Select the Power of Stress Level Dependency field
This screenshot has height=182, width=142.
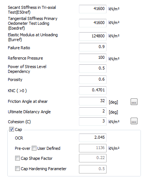[x=93, y=68]
